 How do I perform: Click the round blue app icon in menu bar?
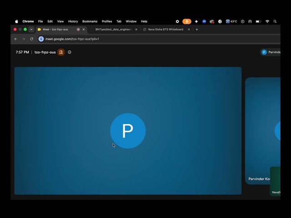(204, 21)
